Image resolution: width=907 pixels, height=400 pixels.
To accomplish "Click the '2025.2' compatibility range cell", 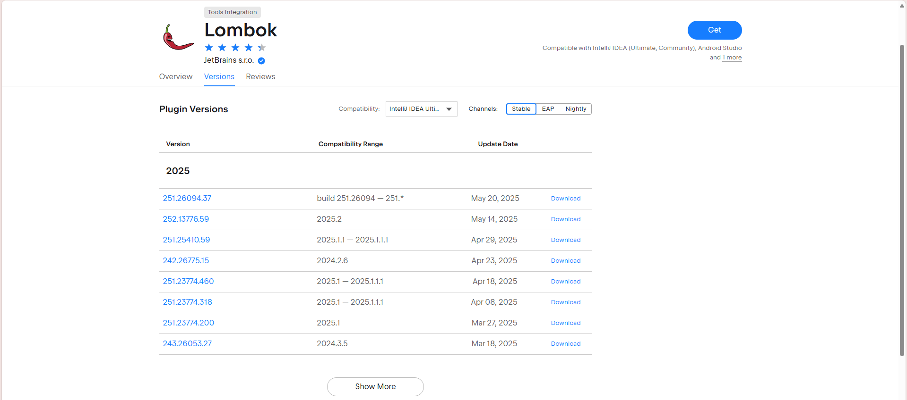I will (329, 219).
